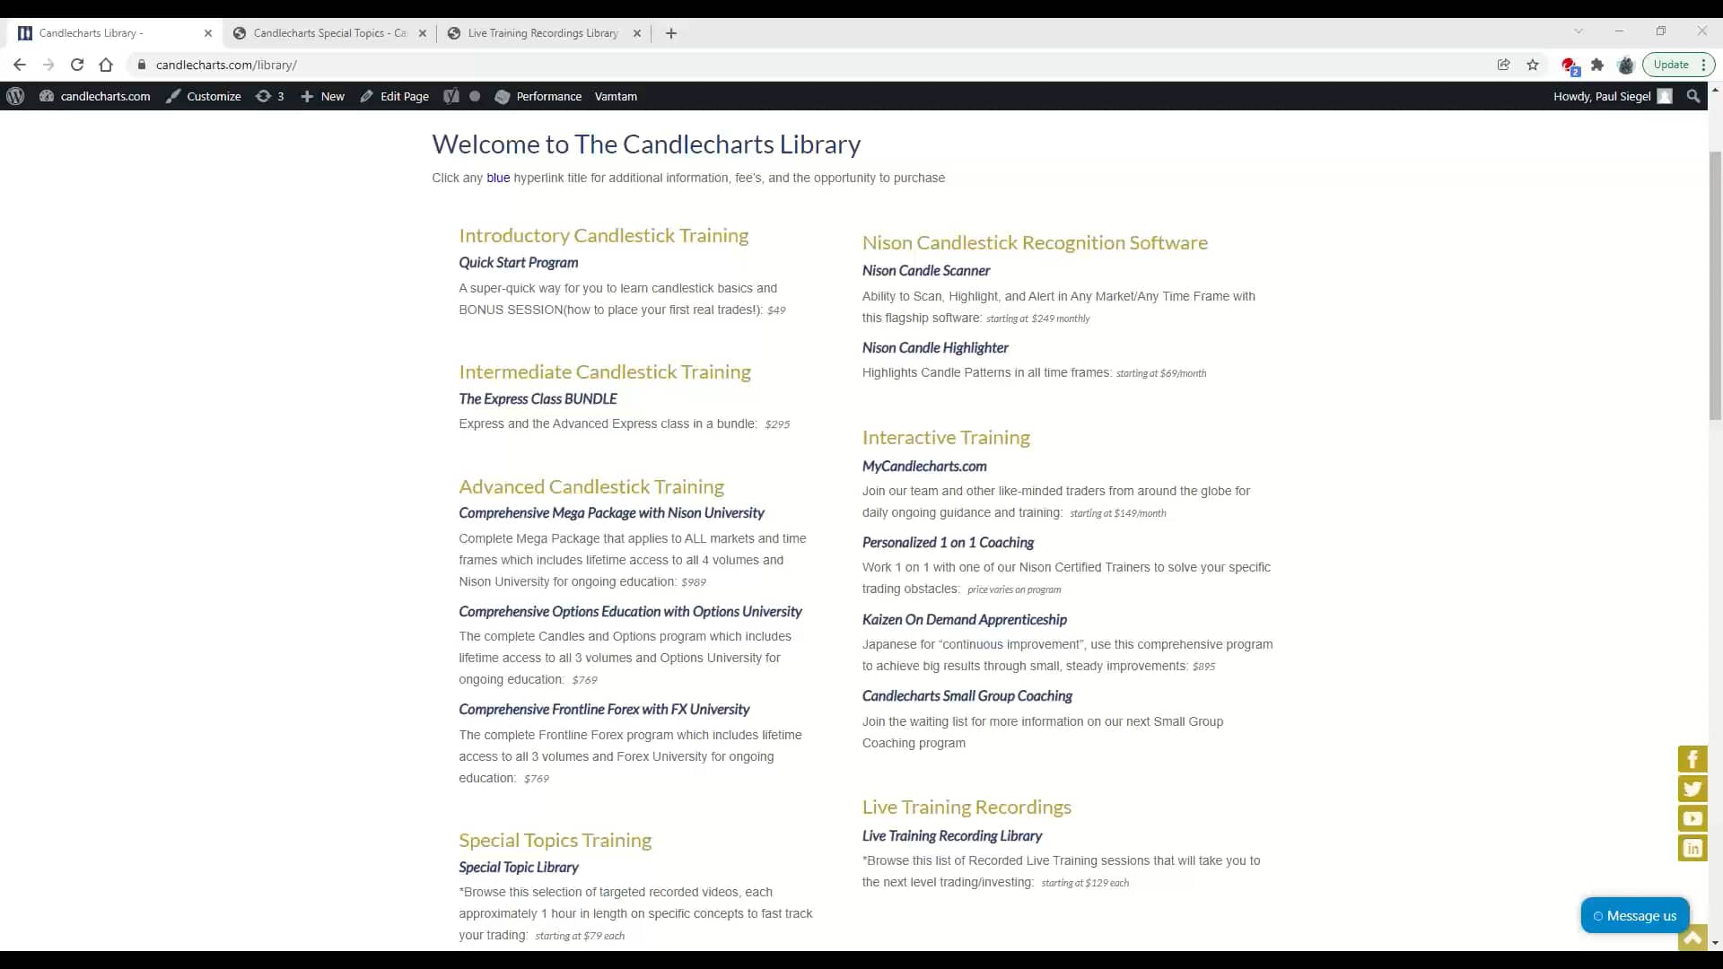Open the Vamtam admin menu
This screenshot has height=969, width=1723.
[x=616, y=96]
